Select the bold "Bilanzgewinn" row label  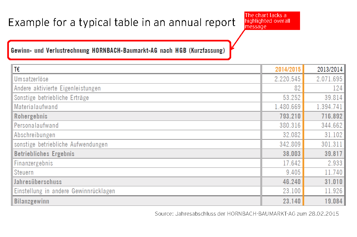point(32,201)
